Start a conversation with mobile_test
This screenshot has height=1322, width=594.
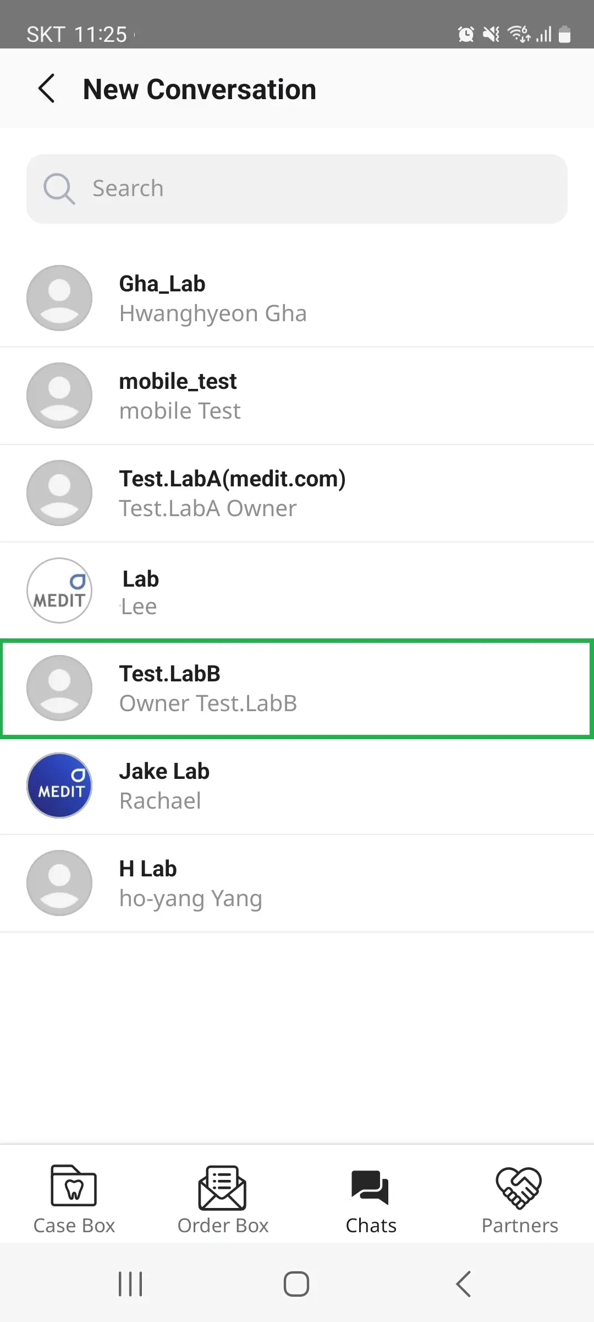point(297,395)
